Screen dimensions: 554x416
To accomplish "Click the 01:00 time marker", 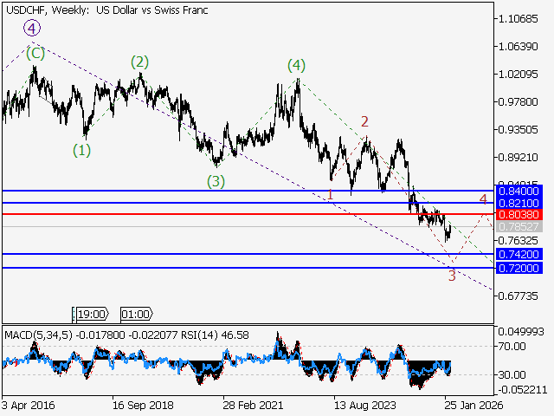I will tap(136, 315).
